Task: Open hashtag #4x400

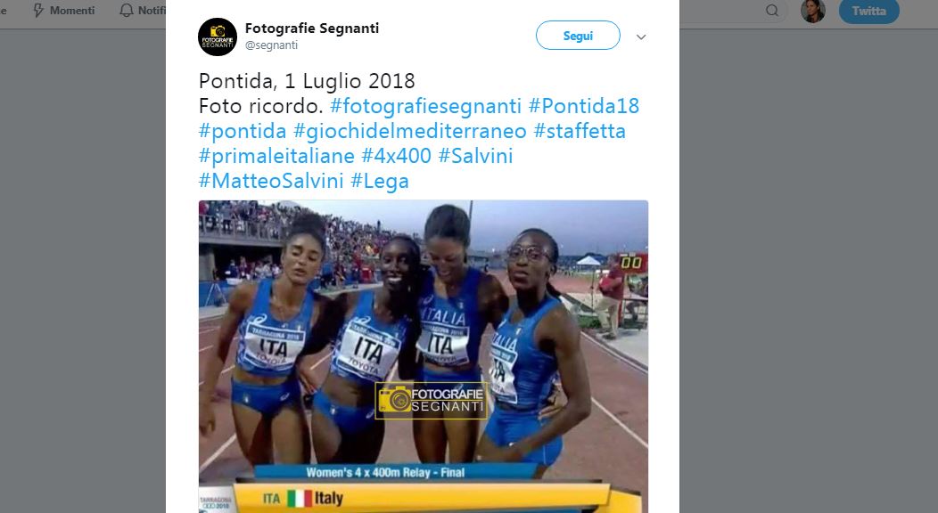Action: coord(396,157)
